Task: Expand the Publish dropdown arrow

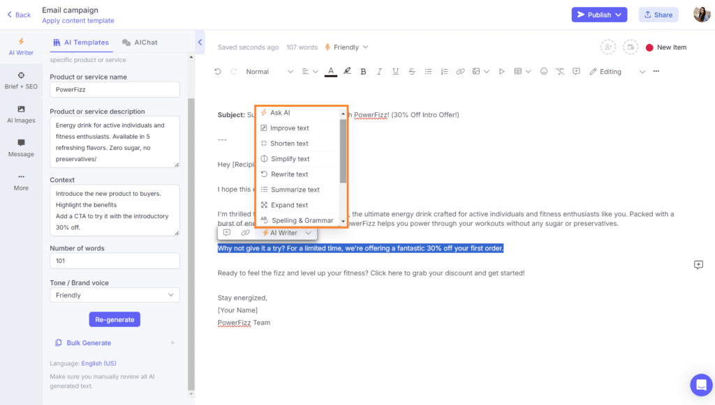Action: [619, 15]
